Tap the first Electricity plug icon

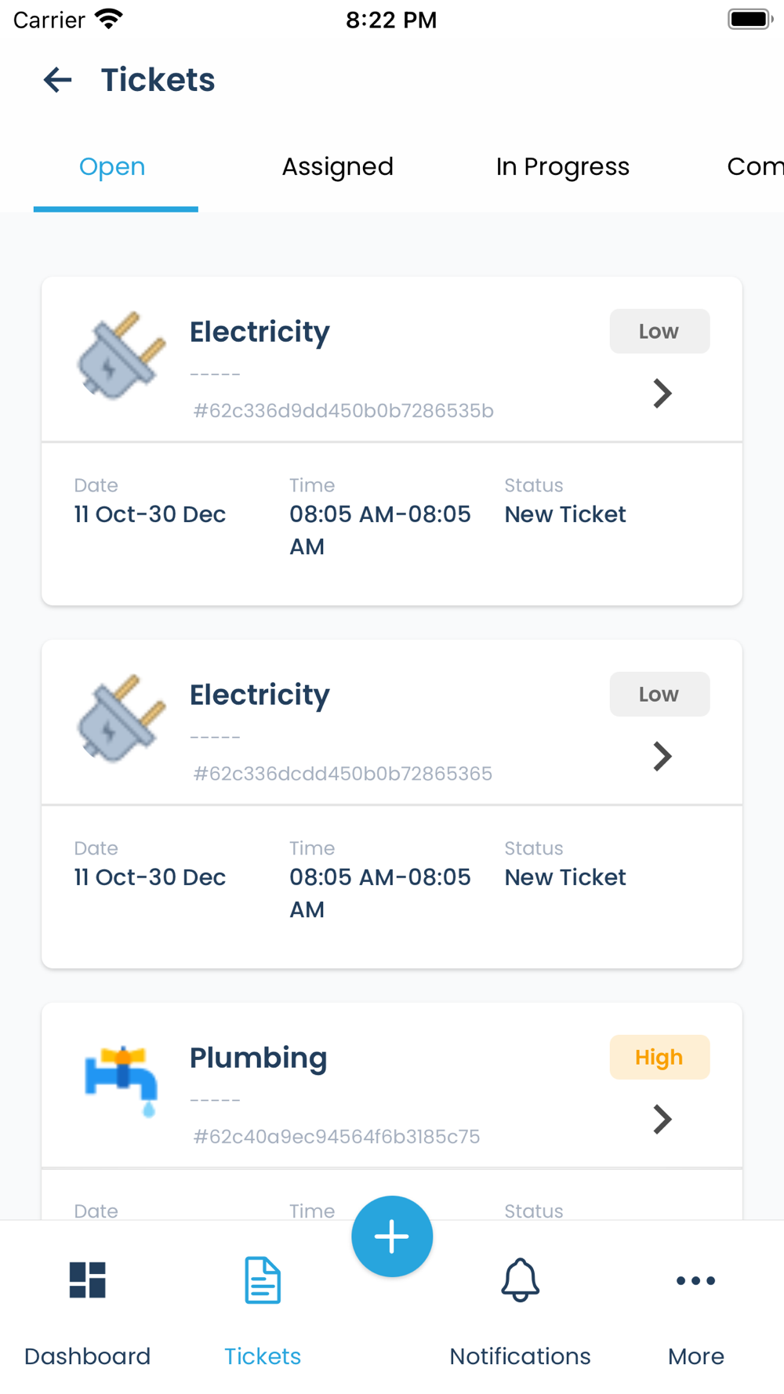tap(121, 357)
